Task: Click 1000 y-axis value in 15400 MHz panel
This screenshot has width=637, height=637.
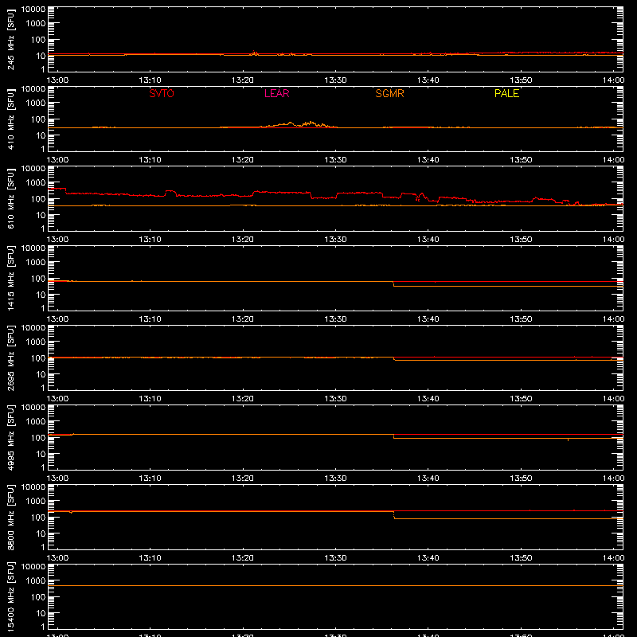Action: (x=36, y=581)
